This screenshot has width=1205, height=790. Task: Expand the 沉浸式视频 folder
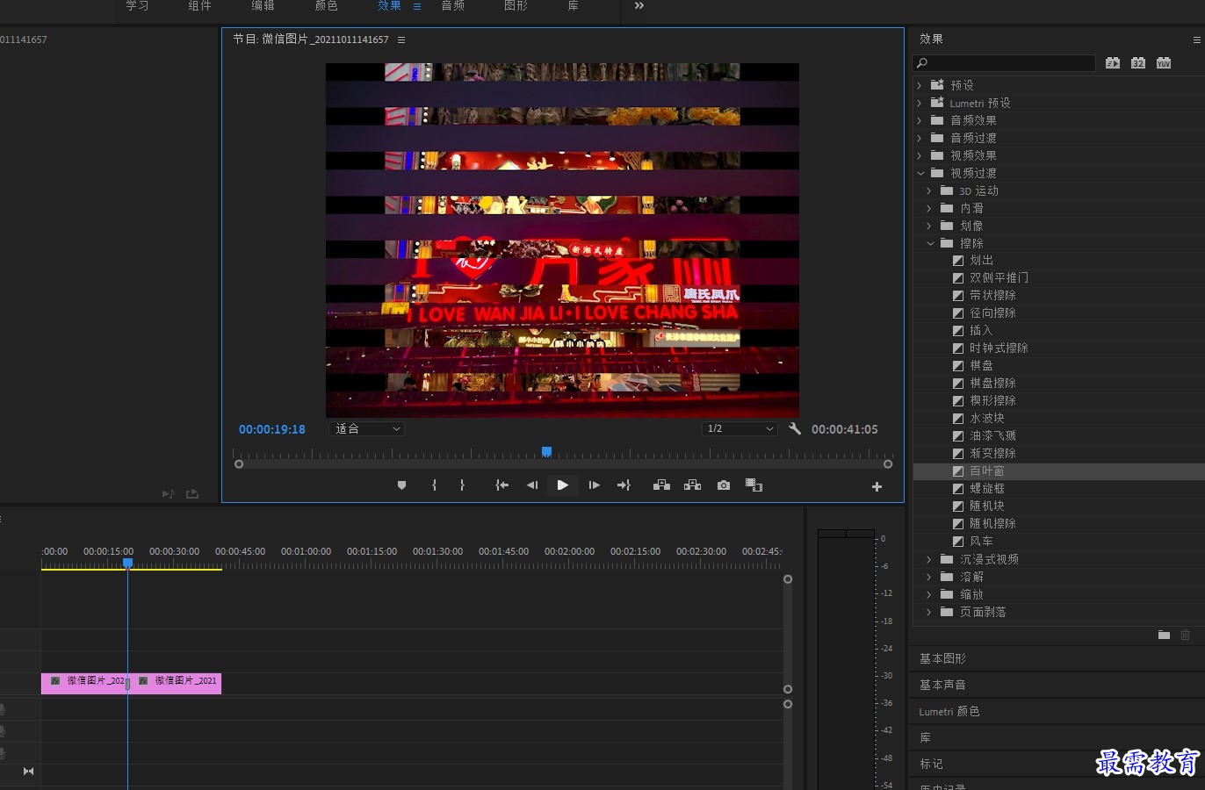pyautogui.click(x=929, y=559)
